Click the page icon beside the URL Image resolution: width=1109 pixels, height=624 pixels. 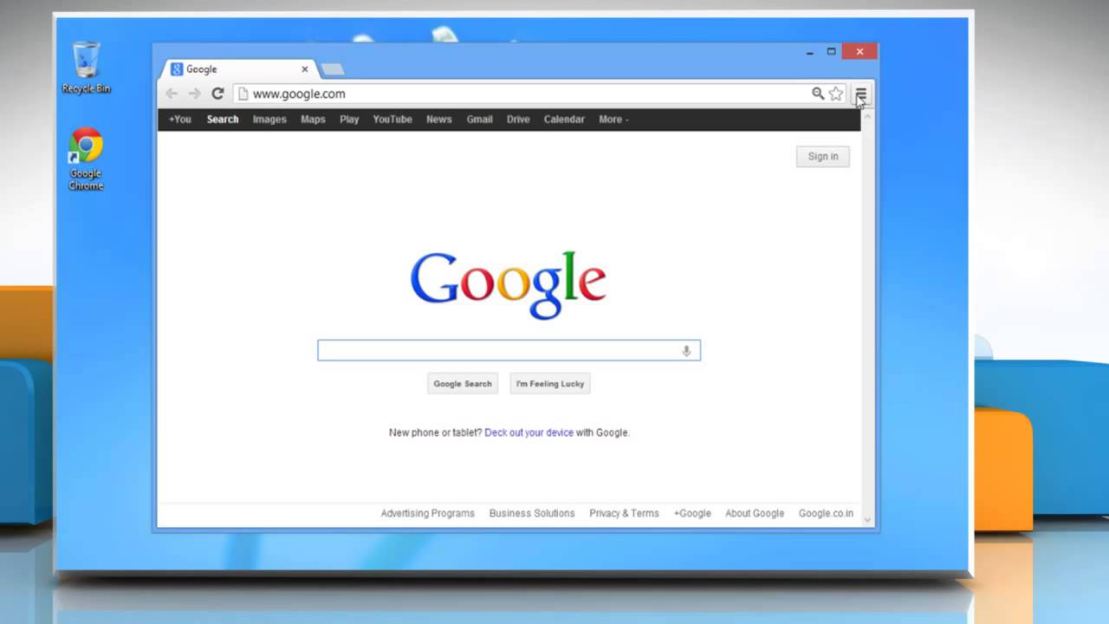243,94
